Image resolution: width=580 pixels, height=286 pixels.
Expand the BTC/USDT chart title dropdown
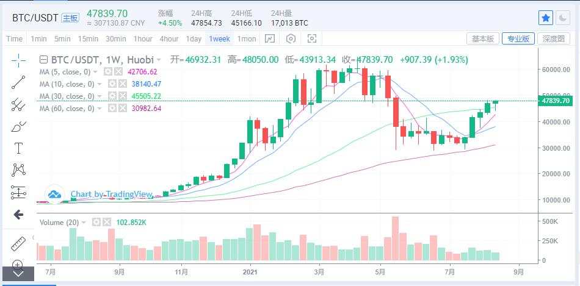click(x=159, y=60)
